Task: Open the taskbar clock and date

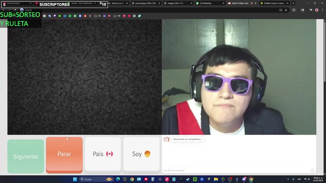Action: (x=318, y=179)
